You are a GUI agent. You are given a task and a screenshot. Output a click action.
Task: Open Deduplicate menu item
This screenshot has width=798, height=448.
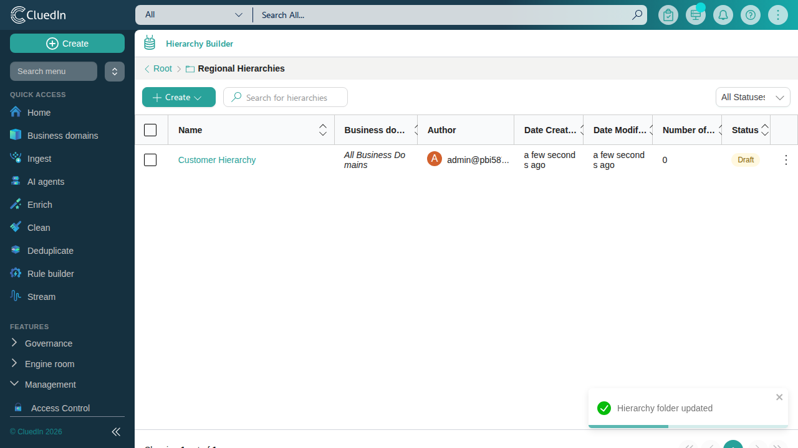point(50,251)
